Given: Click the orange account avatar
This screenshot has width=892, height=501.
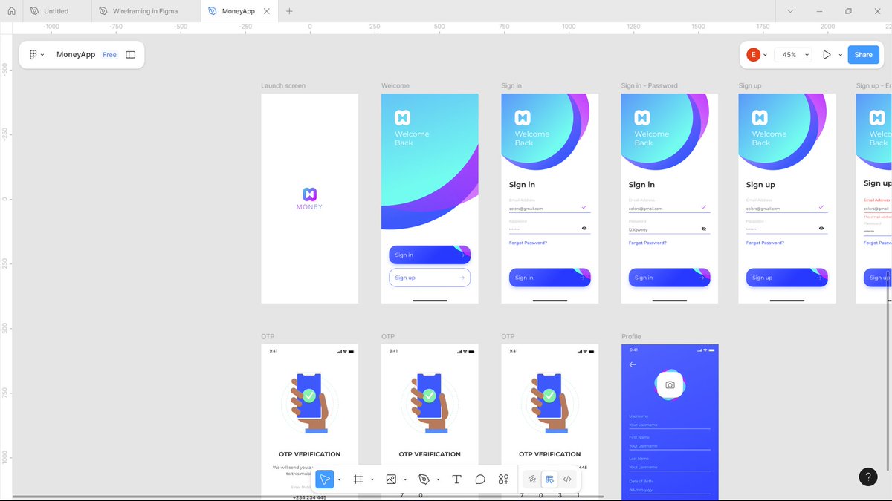Looking at the screenshot, I should click(x=753, y=54).
